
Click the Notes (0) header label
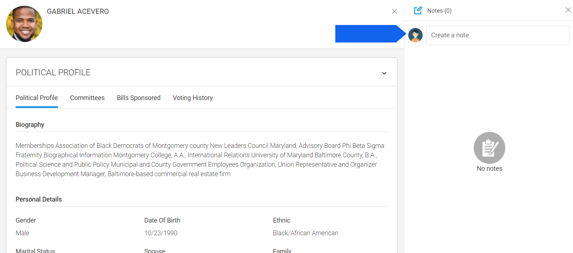click(439, 11)
